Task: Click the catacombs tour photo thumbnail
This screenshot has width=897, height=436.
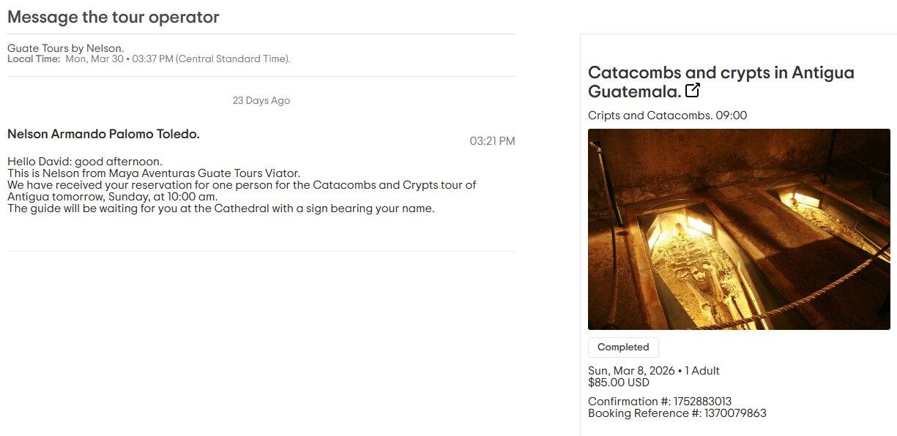Action: pos(739,229)
